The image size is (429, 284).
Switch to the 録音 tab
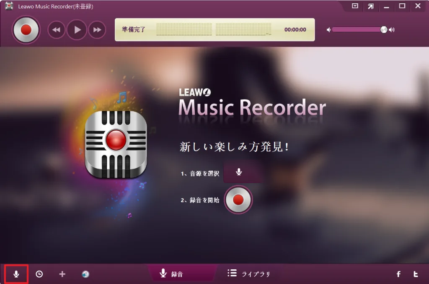176,274
